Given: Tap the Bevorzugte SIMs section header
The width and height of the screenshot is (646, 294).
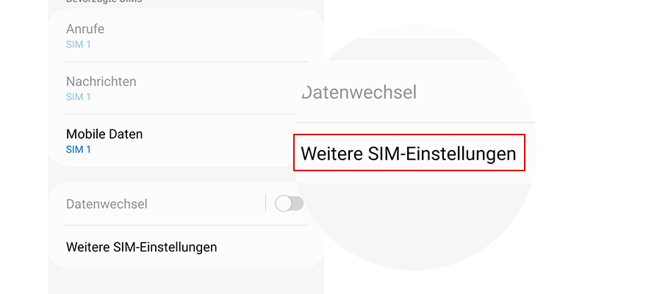Looking at the screenshot, I should (x=103, y=2).
